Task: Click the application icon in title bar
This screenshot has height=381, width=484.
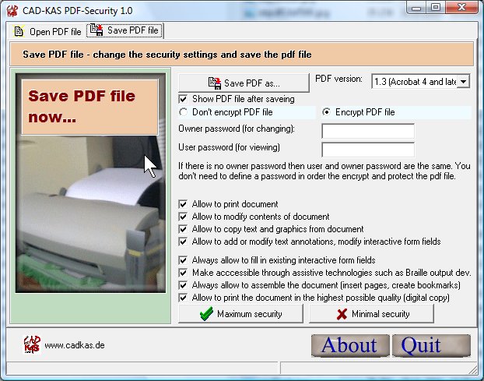Action: 11,9
